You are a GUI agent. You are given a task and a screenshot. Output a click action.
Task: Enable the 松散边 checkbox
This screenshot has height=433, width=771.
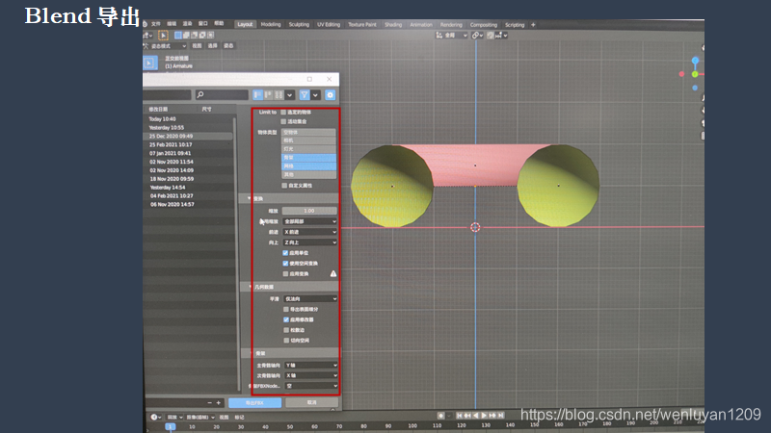pos(286,330)
